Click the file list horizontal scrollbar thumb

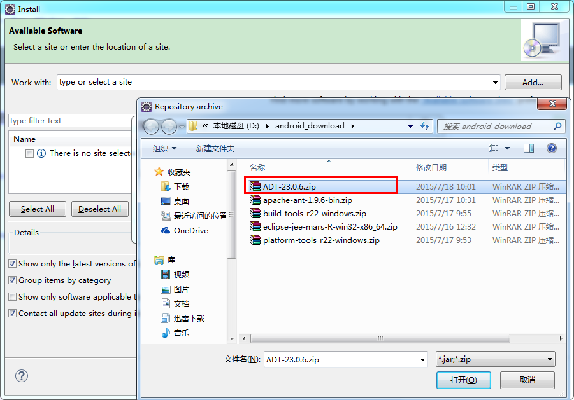tap(380, 338)
